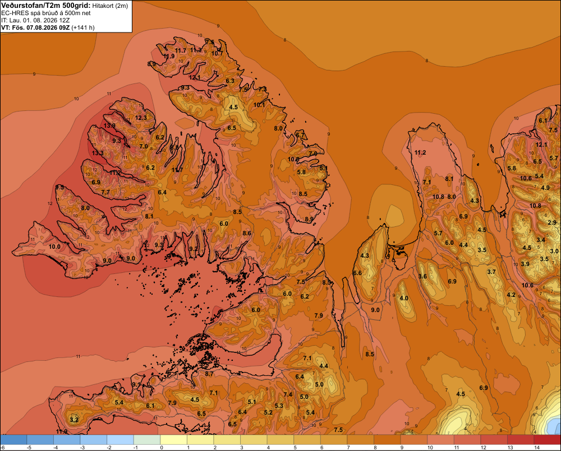Image resolution: width=561 pixels, height=451 pixels.
Task: Click the init time 'IT: Lau. 01. 08. 2026 12Z'
Action: pyautogui.click(x=35, y=20)
